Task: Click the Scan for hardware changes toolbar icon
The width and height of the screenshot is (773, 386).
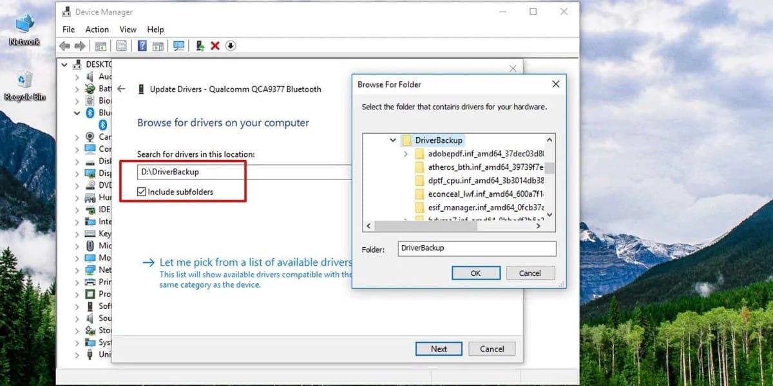Action: click(x=178, y=46)
